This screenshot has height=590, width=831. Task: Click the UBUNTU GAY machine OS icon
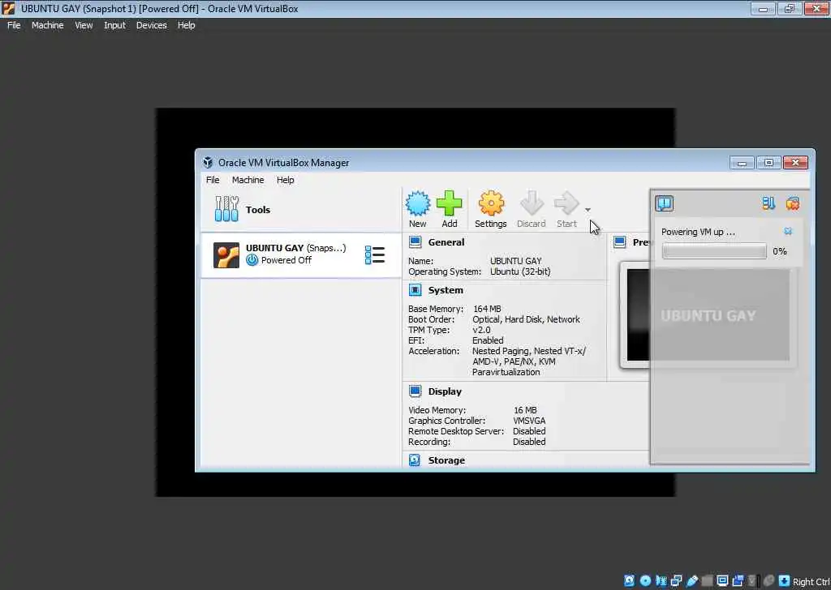[x=226, y=255]
